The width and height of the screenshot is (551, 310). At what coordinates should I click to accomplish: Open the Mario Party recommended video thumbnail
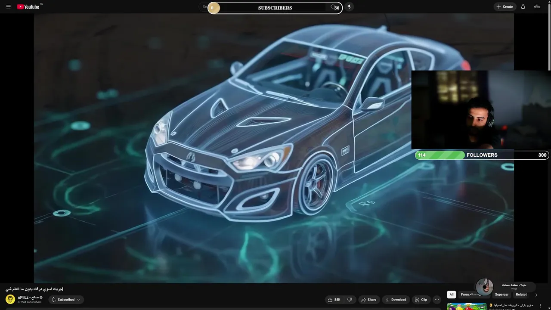[x=467, y=307]
